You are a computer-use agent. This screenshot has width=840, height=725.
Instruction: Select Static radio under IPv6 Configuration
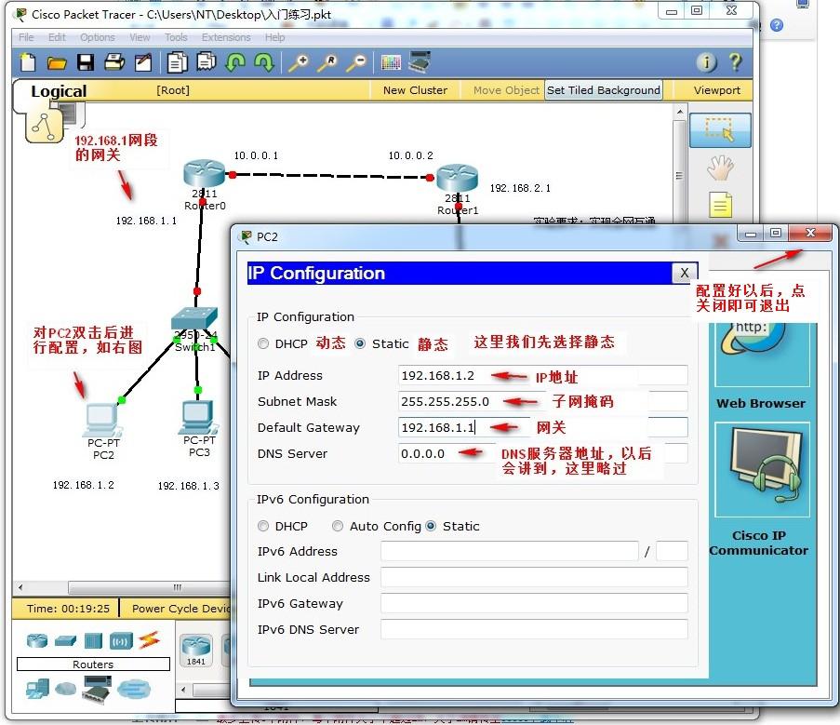pos(431,526)
